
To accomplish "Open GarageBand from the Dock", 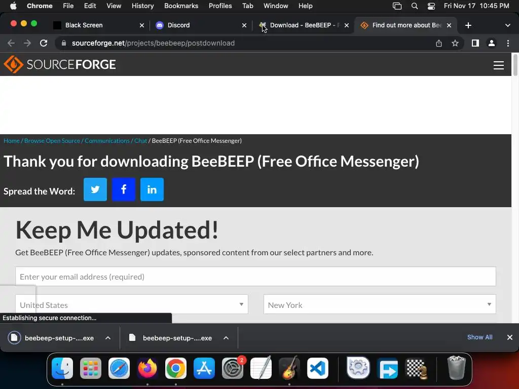I will (x=289, y=368).
